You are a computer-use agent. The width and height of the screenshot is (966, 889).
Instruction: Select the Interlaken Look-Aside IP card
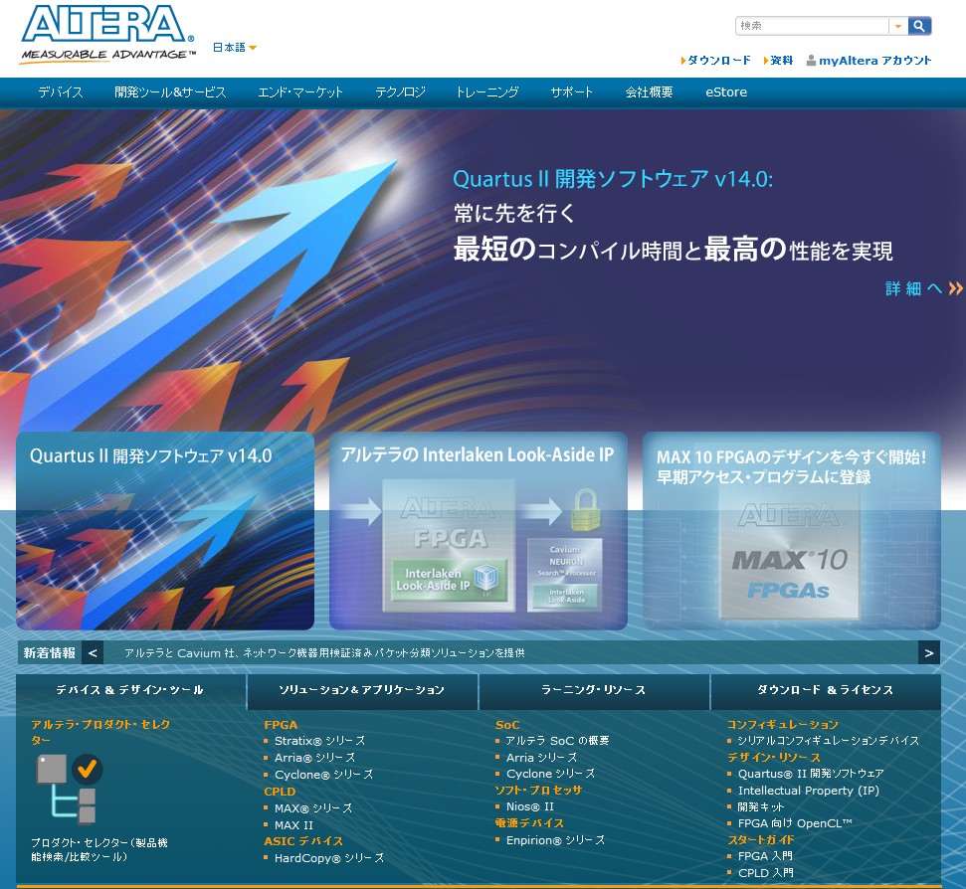coord(479,531)
